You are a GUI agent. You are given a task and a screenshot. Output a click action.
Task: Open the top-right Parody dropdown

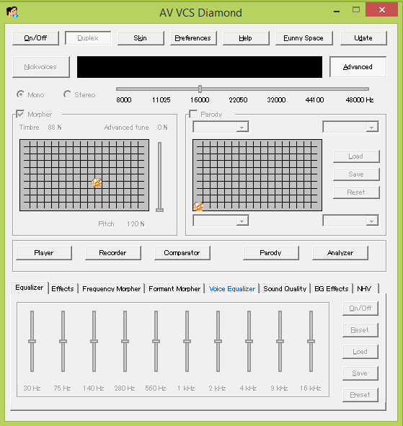pyautogui.click(x=350, y=127)
